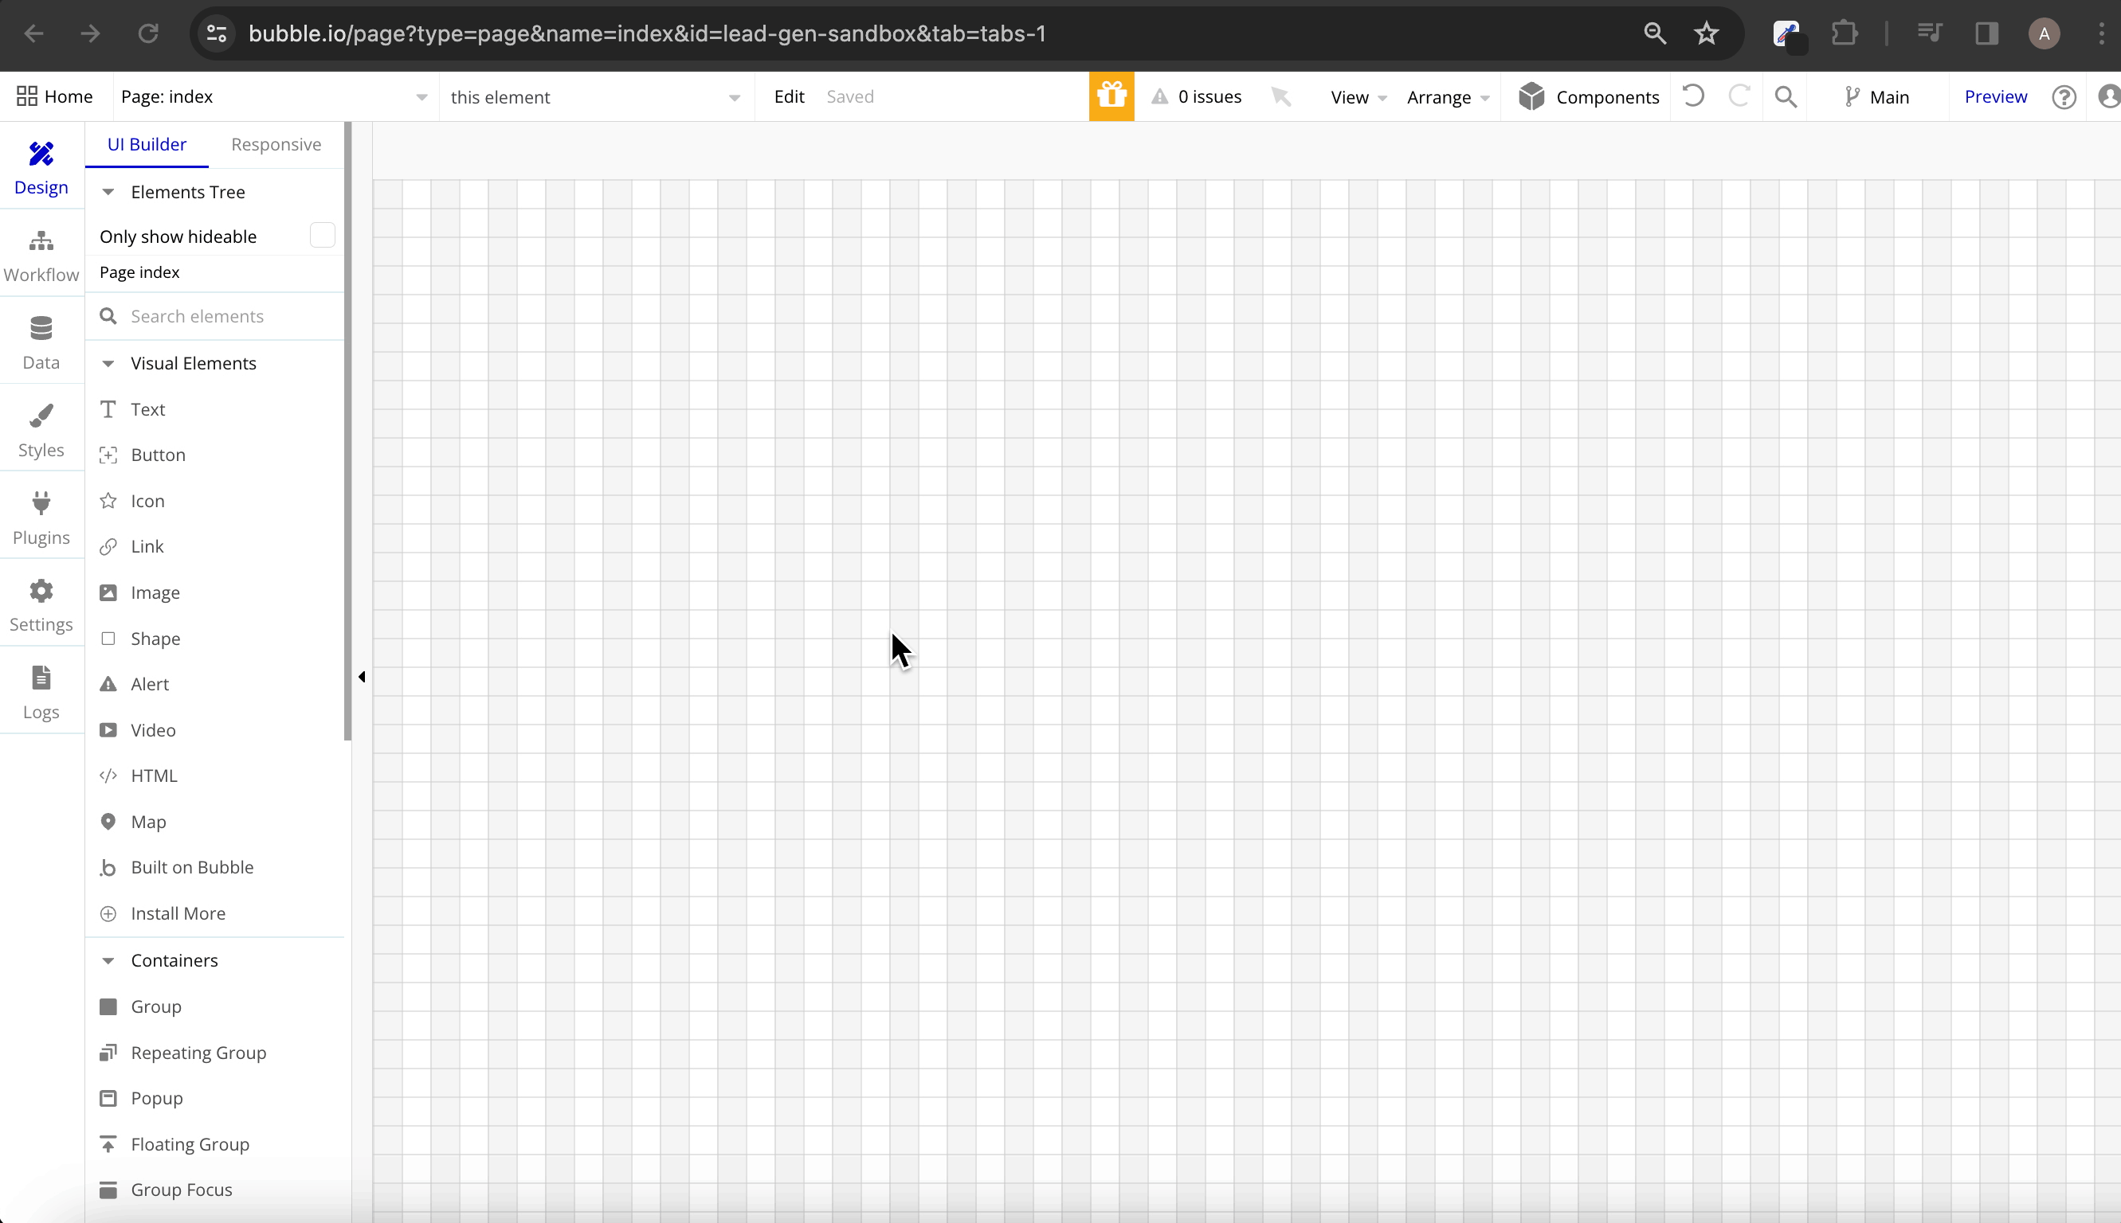Toggle Only show hideable checkbox

[322, 235]
